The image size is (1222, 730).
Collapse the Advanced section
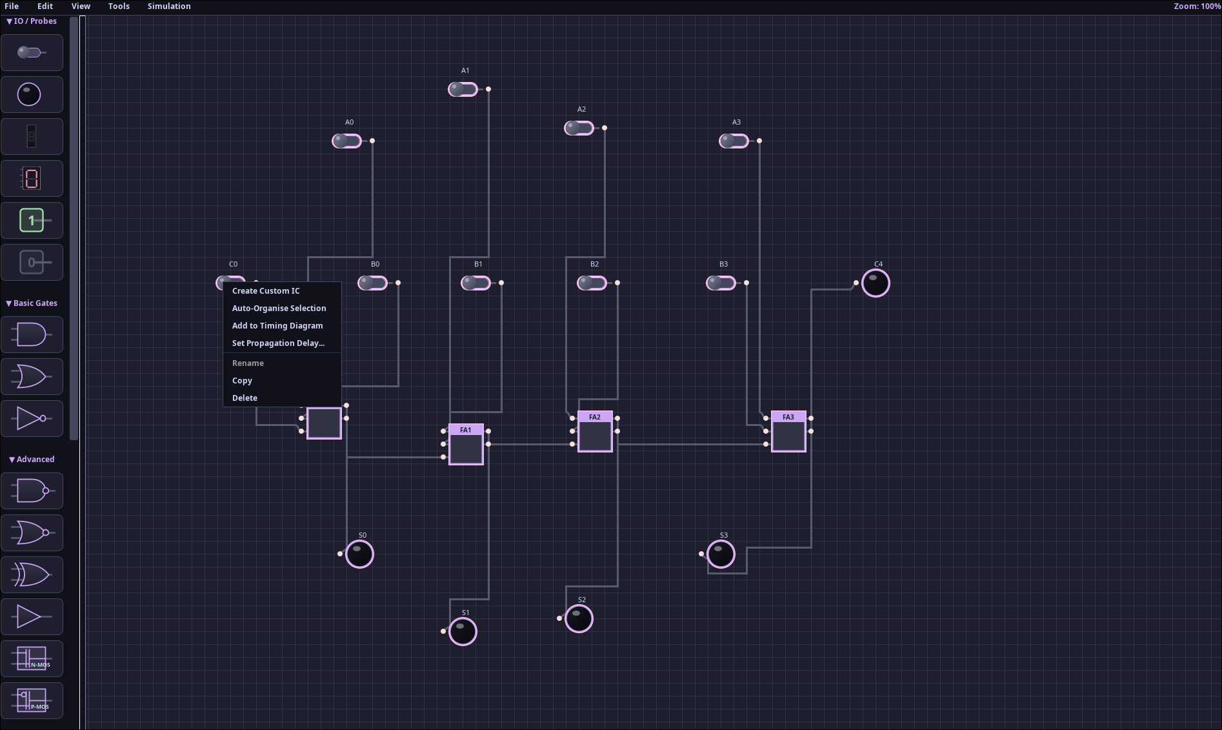click(x=32, y=460)
